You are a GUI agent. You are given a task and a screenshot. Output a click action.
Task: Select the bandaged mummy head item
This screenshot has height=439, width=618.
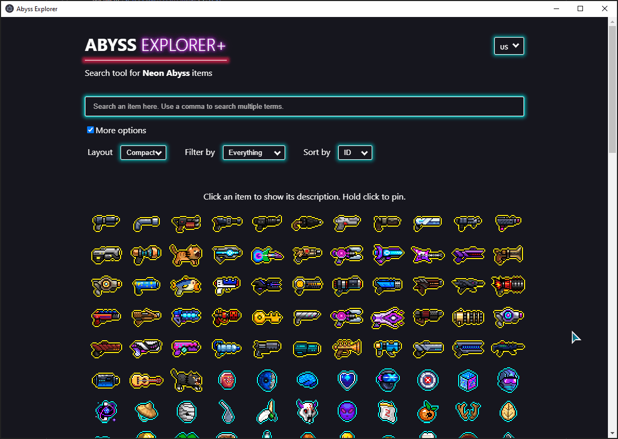click(x=186, y=411)
